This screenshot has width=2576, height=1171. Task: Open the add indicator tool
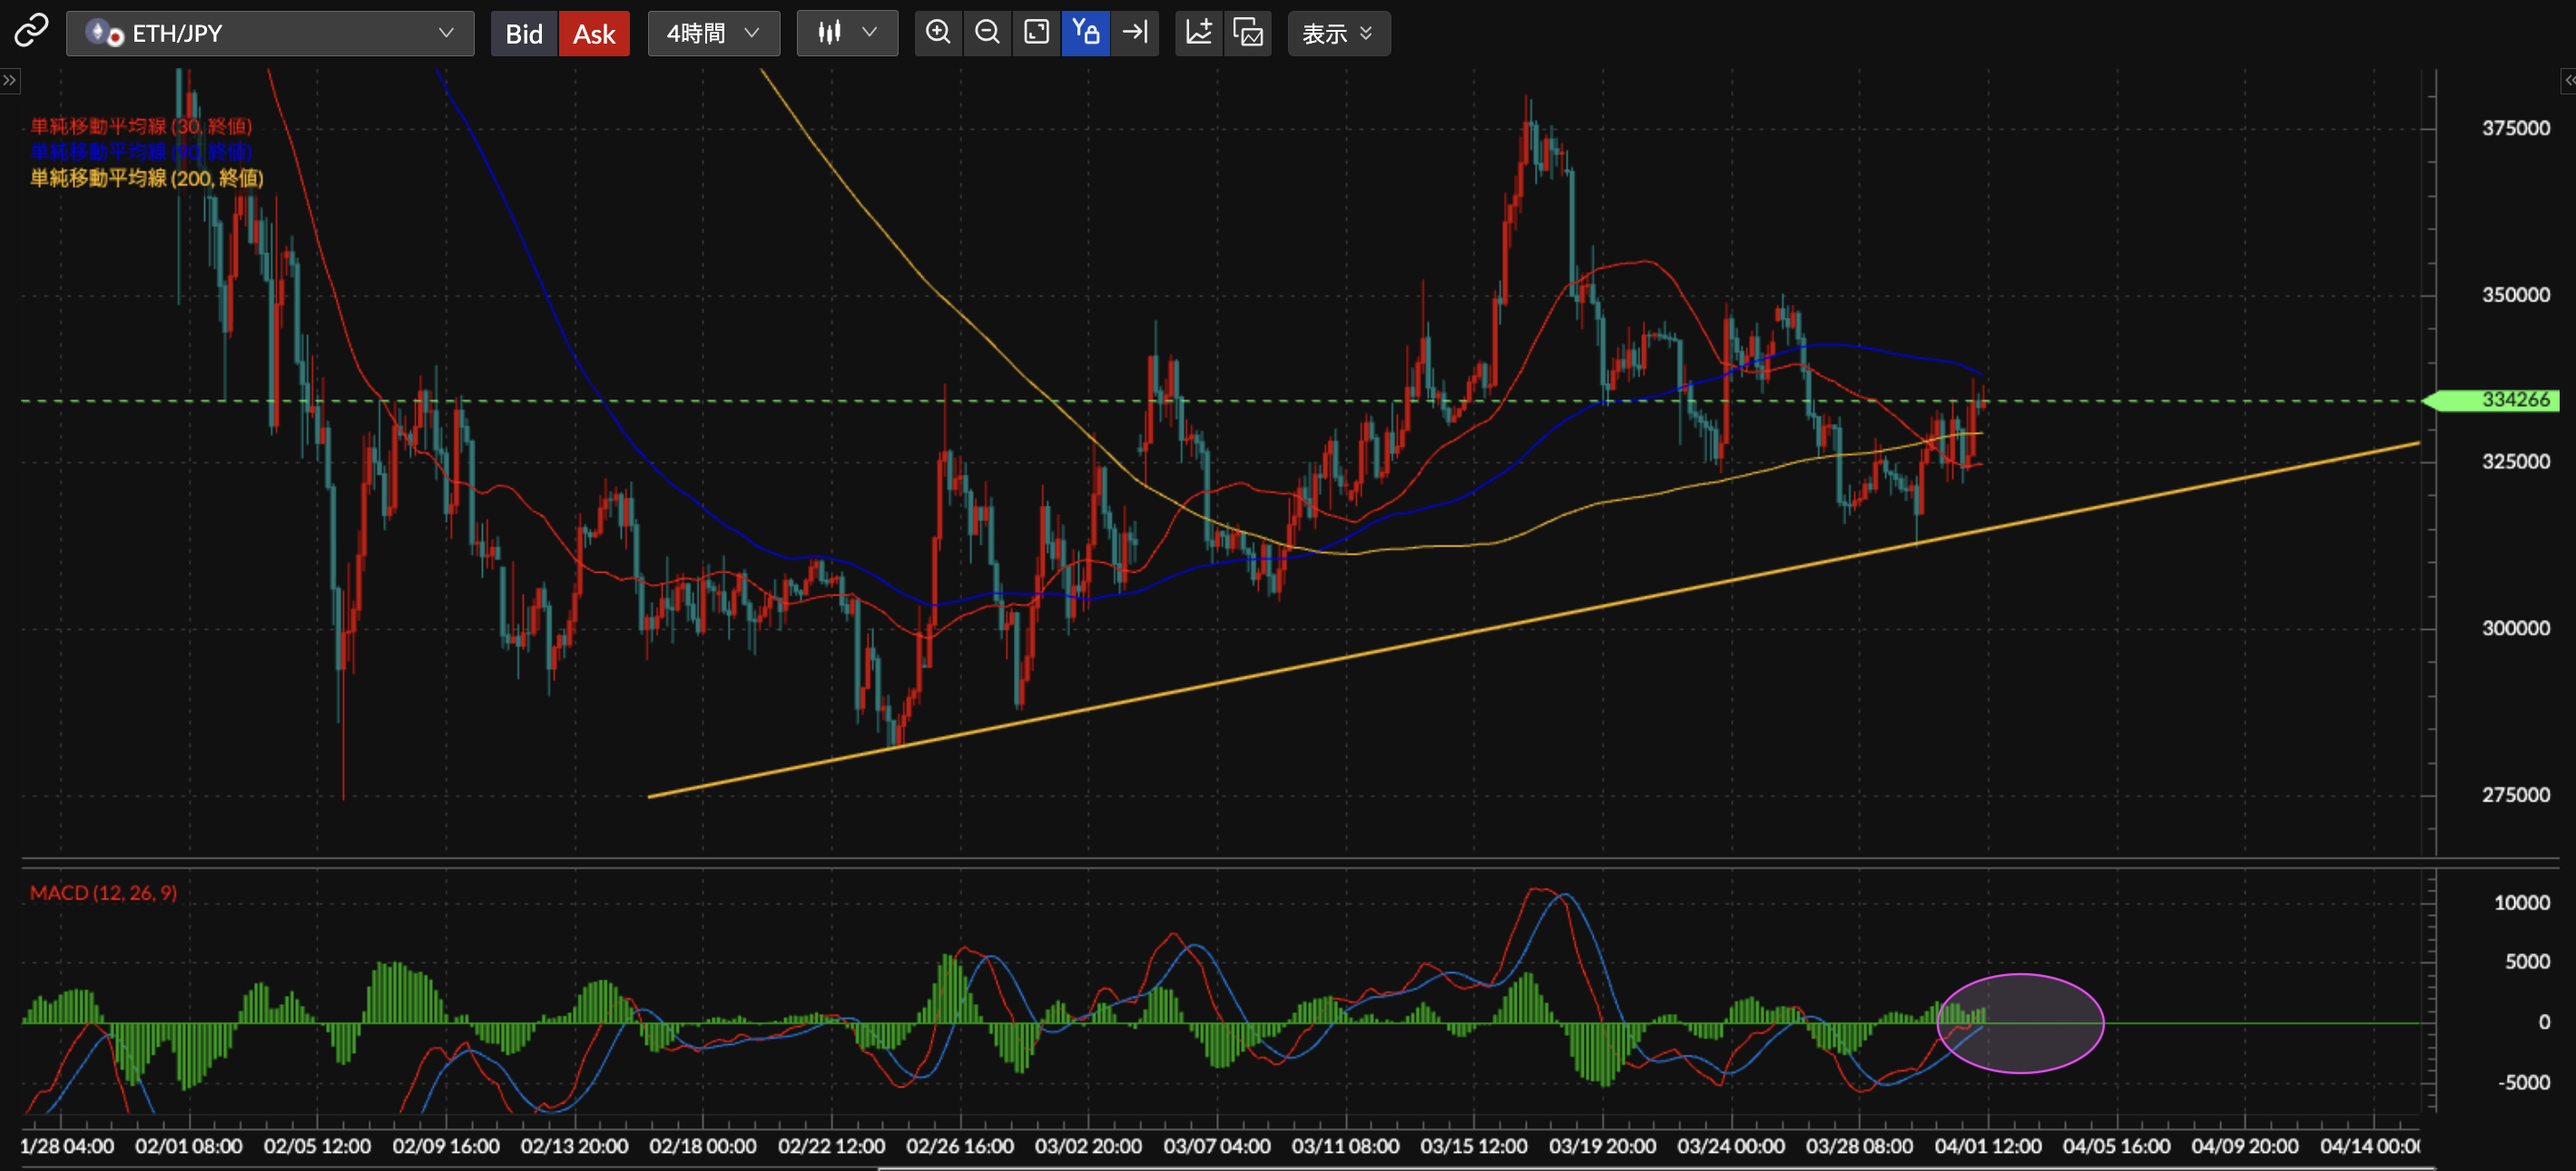point(1199,33)
